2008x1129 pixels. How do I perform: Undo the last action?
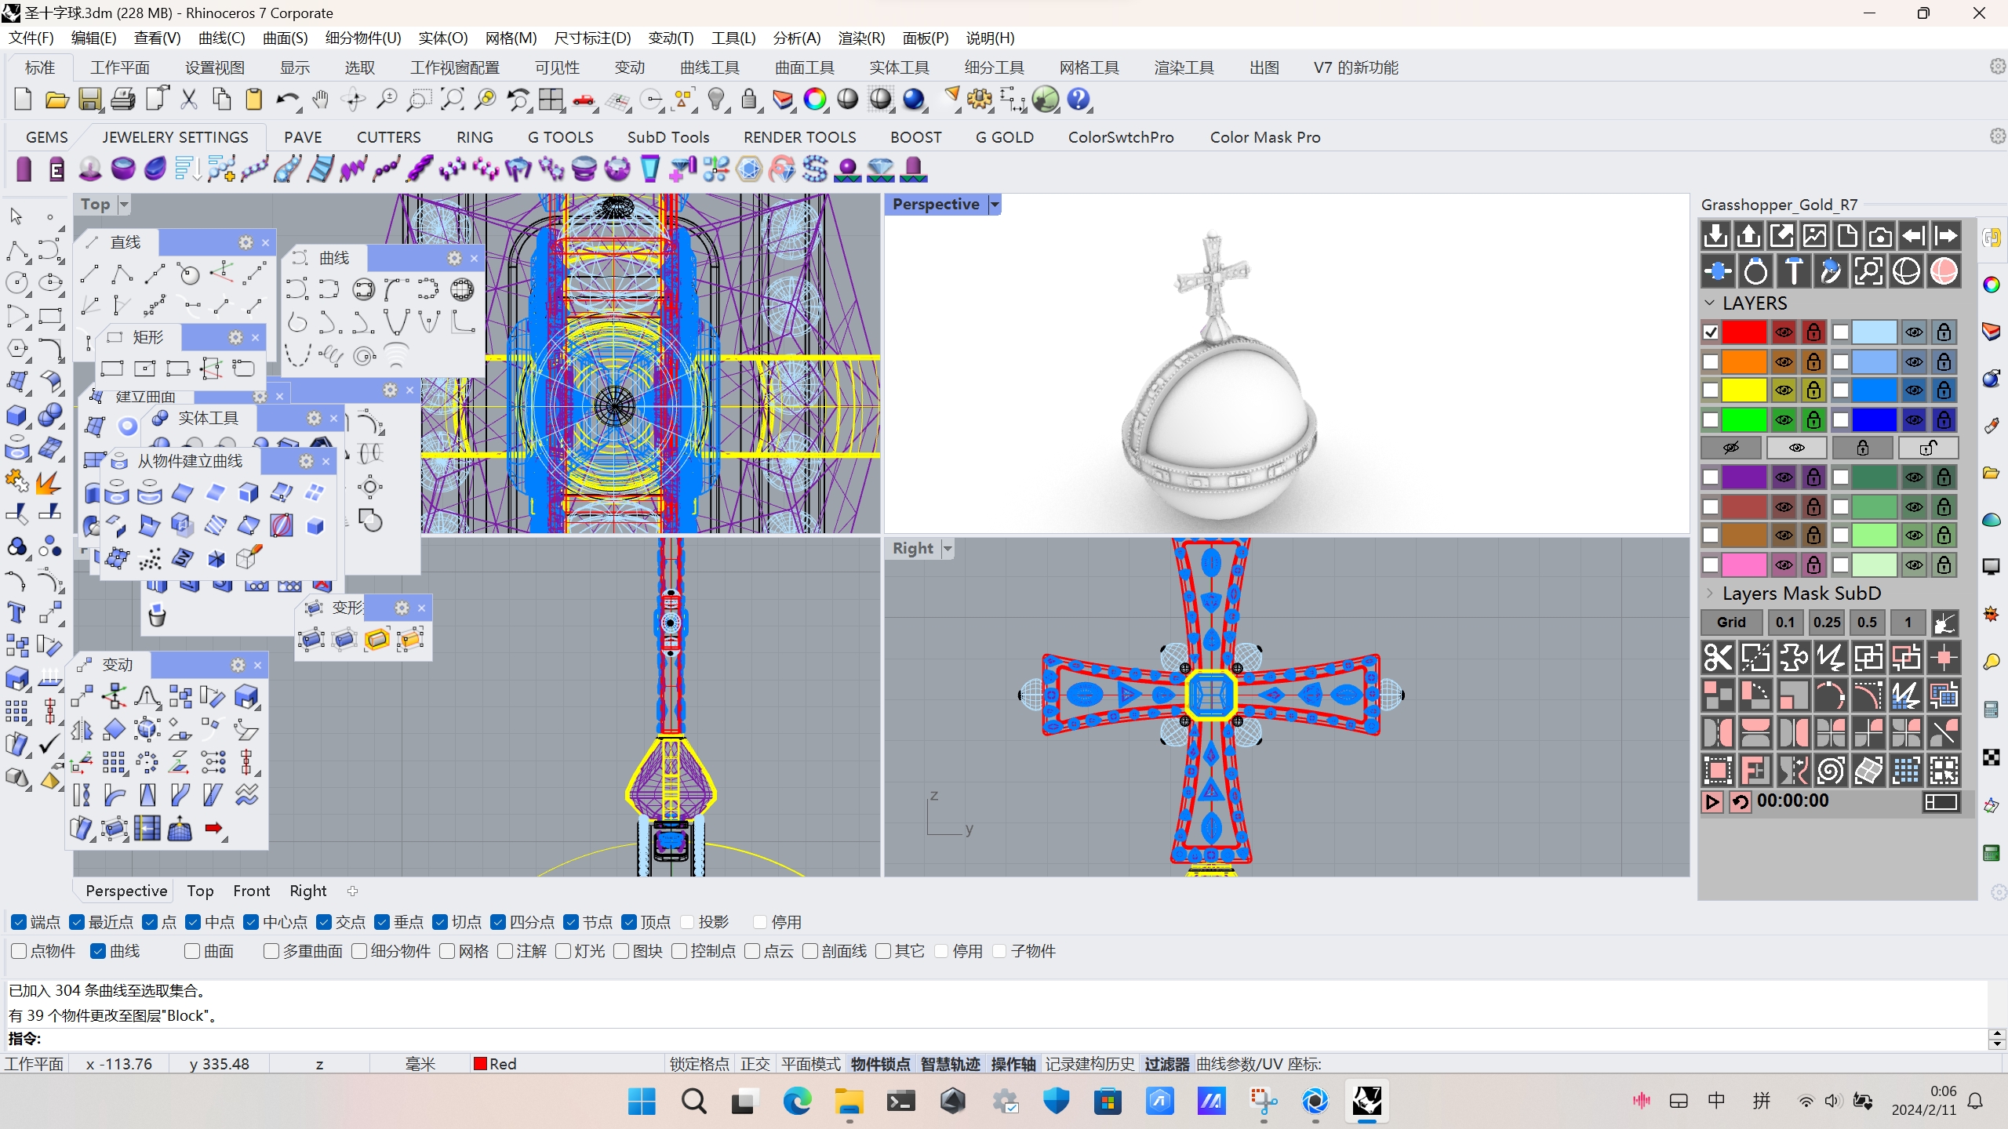click(287, 100)
